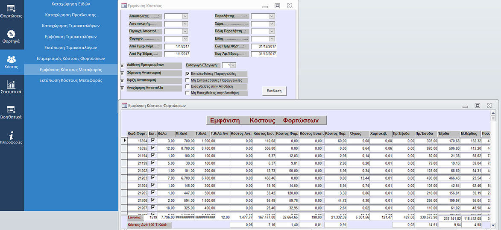Open the Φορτηγά sidebar section
This screenshot has width=501, height=230.
point(12,36)
